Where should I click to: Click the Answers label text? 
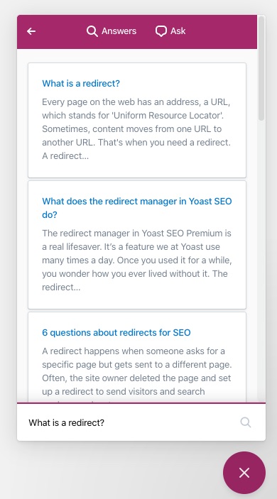point(119,31)
